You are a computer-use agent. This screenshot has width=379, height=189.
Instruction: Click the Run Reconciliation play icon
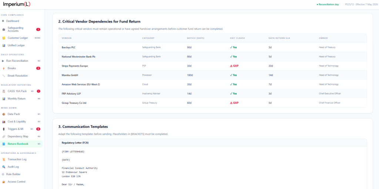point(3,61)
